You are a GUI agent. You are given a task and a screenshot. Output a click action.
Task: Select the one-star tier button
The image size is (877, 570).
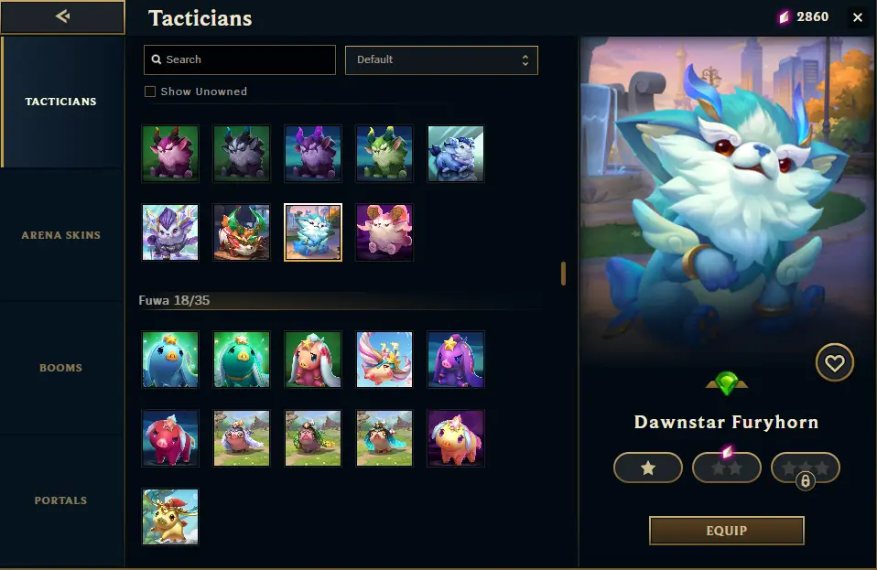[x=648, y=468]
